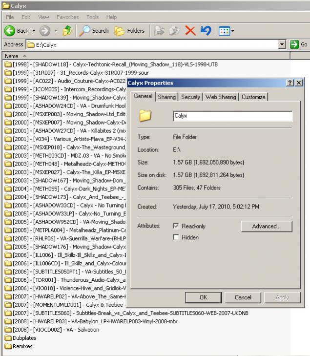Image resolution: width=310 pixels, height=356 pixels.
Task: Click the Forward navigation arrow
Action: [45, 31]
